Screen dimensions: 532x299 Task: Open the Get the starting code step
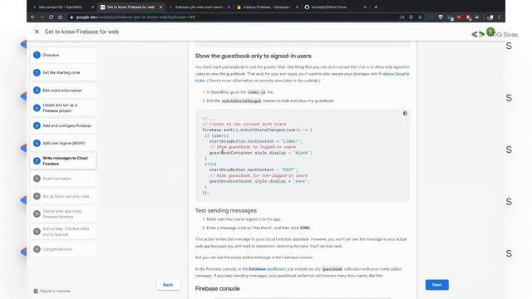63,72
